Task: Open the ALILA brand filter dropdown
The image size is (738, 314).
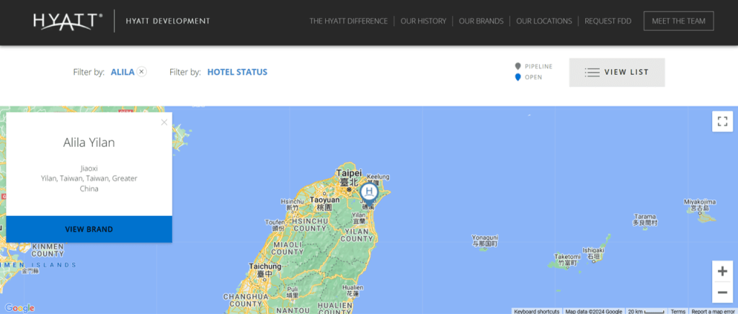Action: click(x=123, y=72)
